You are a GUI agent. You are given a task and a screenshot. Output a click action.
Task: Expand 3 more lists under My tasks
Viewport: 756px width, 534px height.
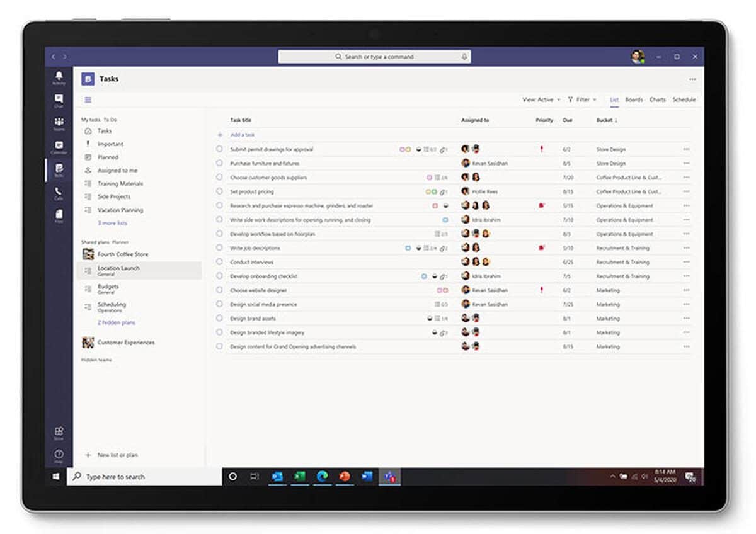click(112, 223)
